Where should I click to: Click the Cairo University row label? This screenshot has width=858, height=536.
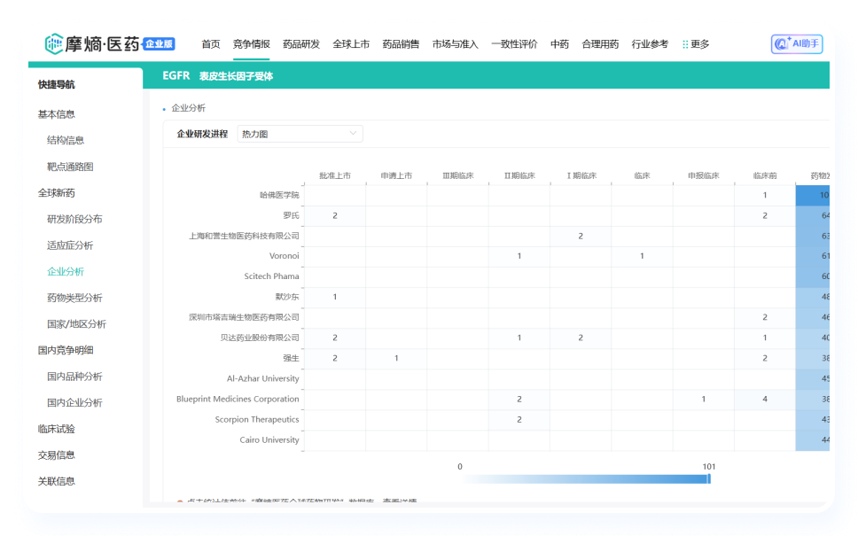269,439
